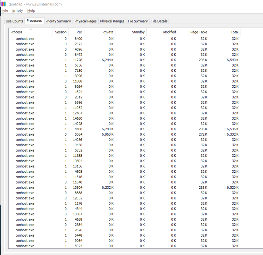
Task: Select conhost.exe row with PID 4508
Action: pyautogui.click(x=124, y=171)
